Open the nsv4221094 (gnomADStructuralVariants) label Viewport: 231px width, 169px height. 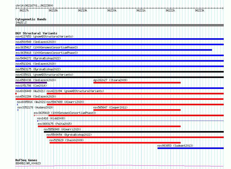[x=75, y=91]
